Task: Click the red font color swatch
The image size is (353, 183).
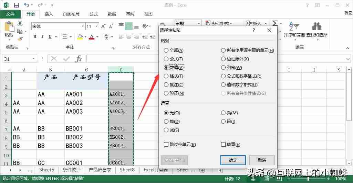Action: pos(92,37)
